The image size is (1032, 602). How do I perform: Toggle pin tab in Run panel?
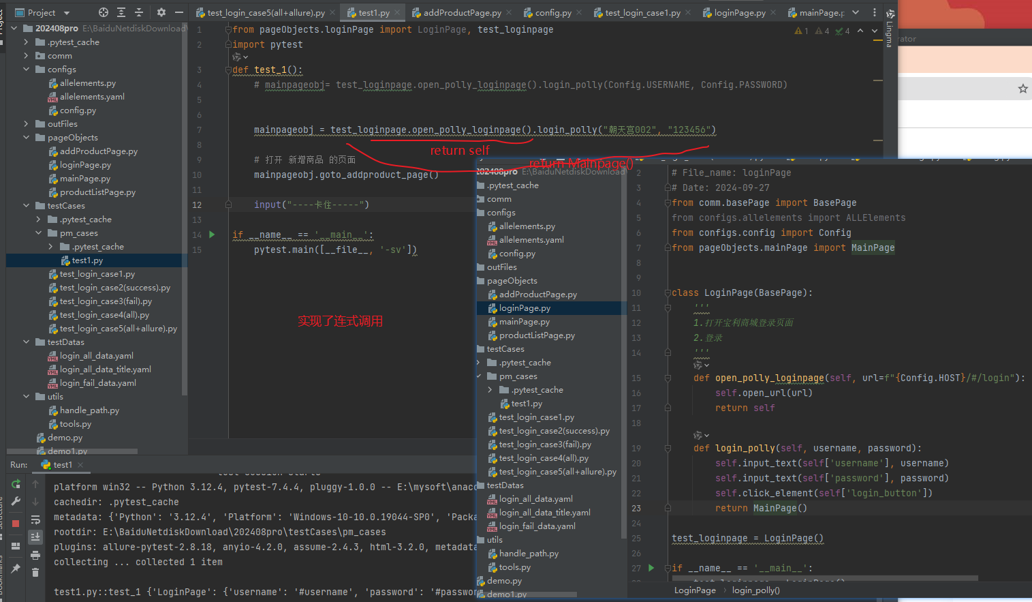coord(16,569)
